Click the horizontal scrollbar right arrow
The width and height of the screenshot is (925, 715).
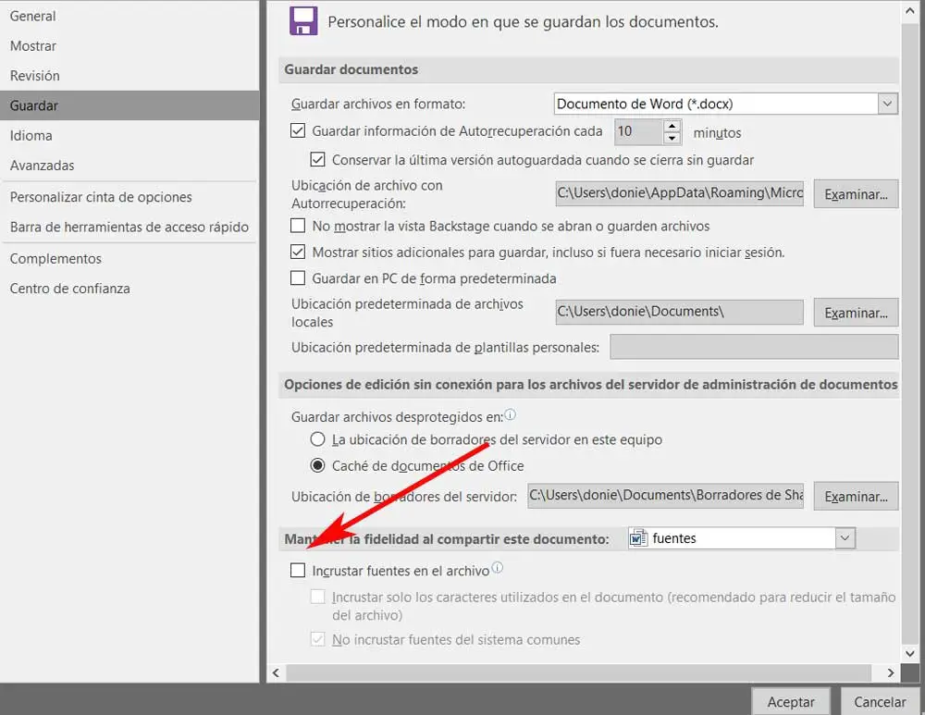pos(890,672)
